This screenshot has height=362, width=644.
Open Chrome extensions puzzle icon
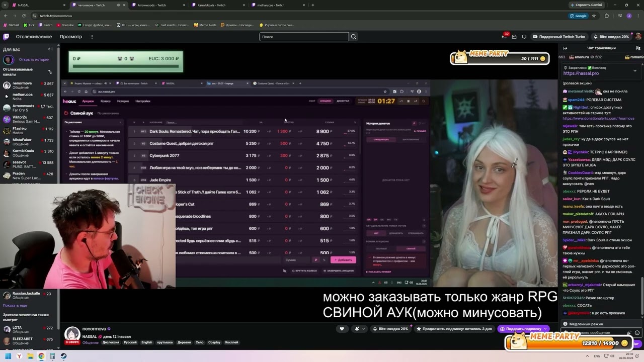(606, 16)
